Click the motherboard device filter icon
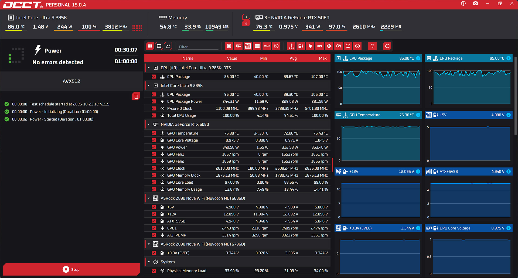Screen dimensions: 518x278 coord(248,46)
